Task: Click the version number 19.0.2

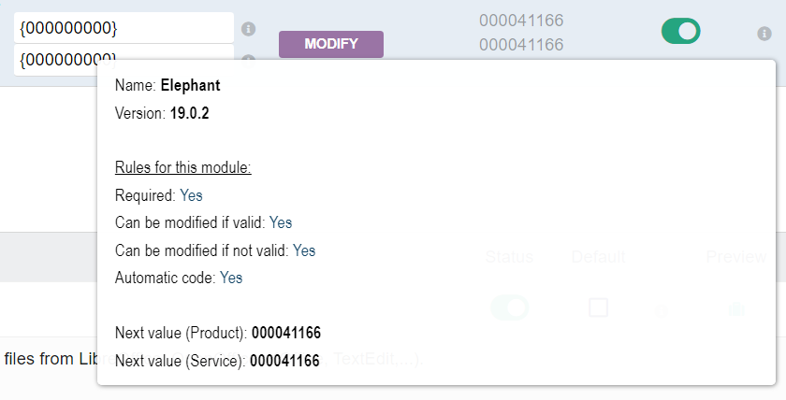Action: coord(188,113)
